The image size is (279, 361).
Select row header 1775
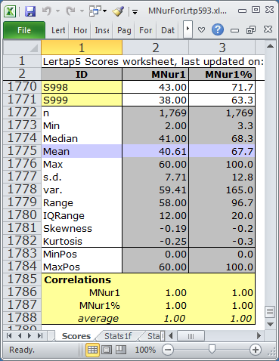[x=22, y=151]
